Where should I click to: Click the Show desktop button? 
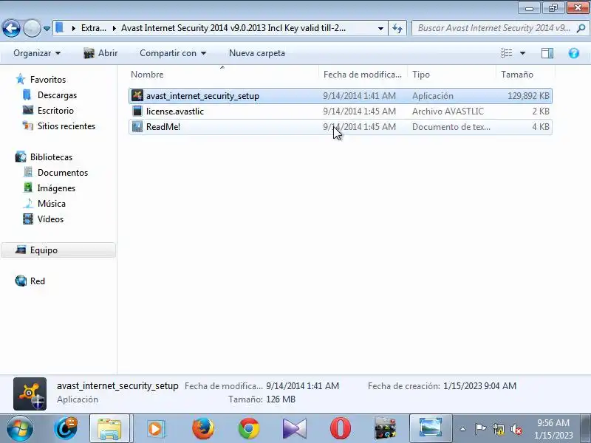point(586,428)
